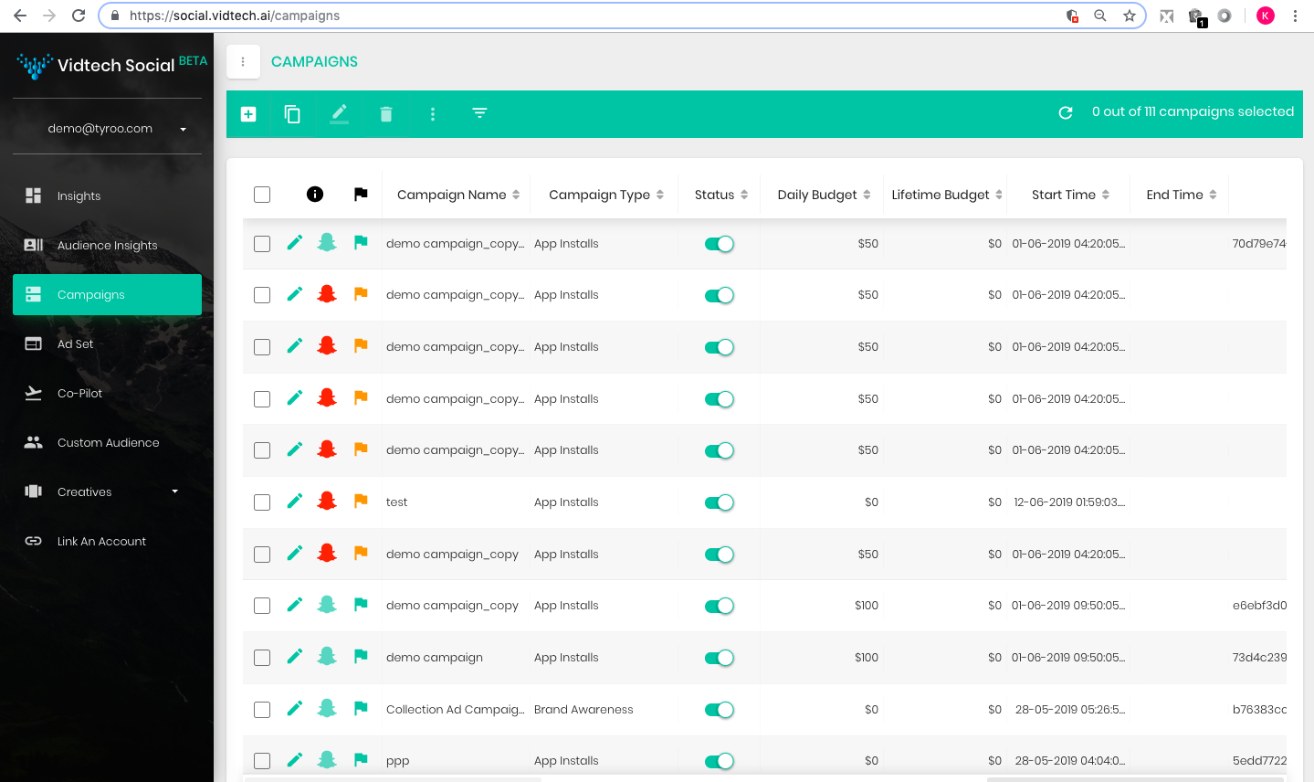Toggle status switch for 'test' campaign
1314x782 pixels.
pyautogui.click(x=720, y=502)
